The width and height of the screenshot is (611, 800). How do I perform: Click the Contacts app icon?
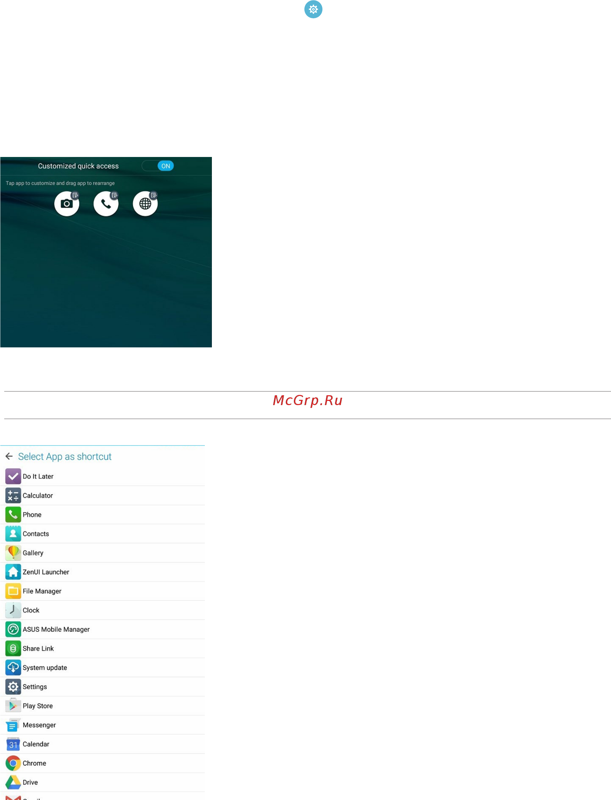pos(13,534)
